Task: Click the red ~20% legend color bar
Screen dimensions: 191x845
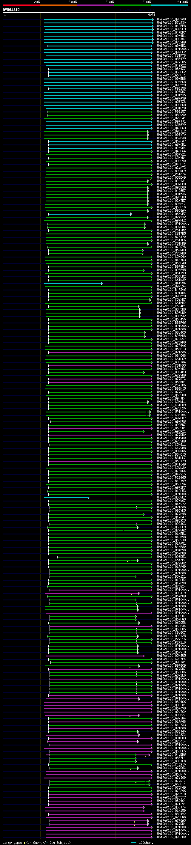Action: [x=21, y=5]
